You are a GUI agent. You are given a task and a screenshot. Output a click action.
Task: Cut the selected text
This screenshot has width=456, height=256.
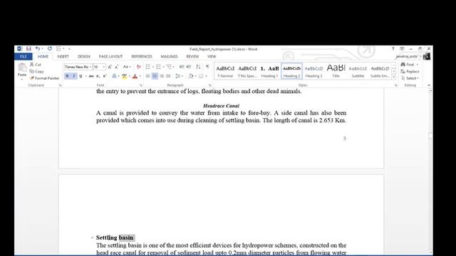click(x=36, y=65)
